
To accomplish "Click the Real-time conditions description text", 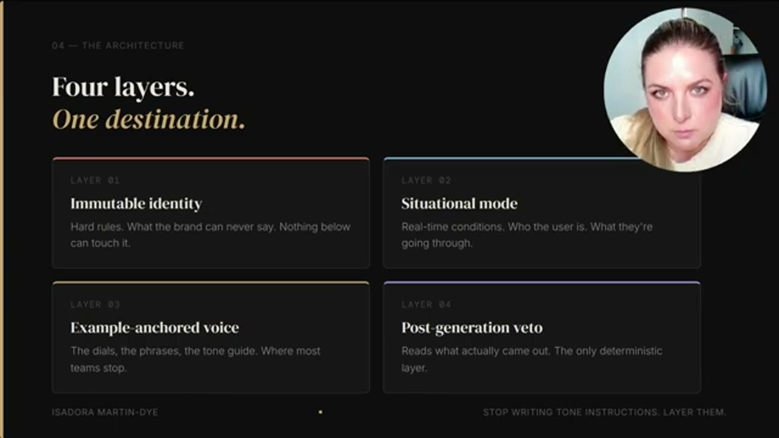I will [527, 235].
